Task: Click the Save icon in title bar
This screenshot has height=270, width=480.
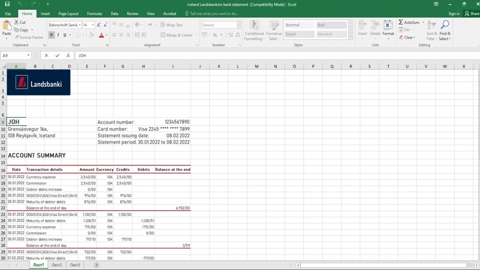Action: tap(7, 4)
